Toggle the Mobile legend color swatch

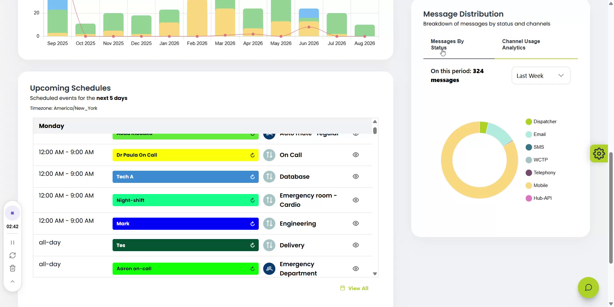click(x=529, y=185)
